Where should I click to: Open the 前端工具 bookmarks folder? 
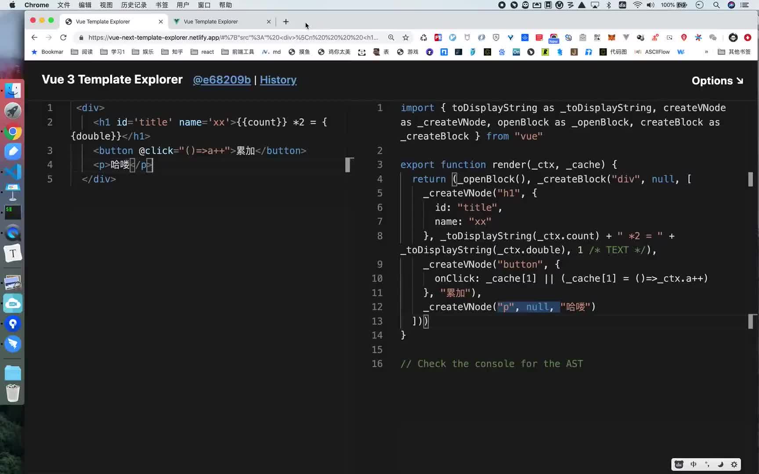238,52
